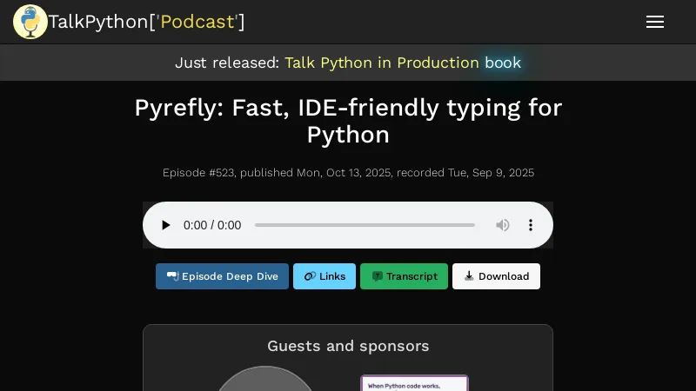Click the Guests and sponsors heading
The width and height of the screenshot is (696, 391).
coord(348,346)
